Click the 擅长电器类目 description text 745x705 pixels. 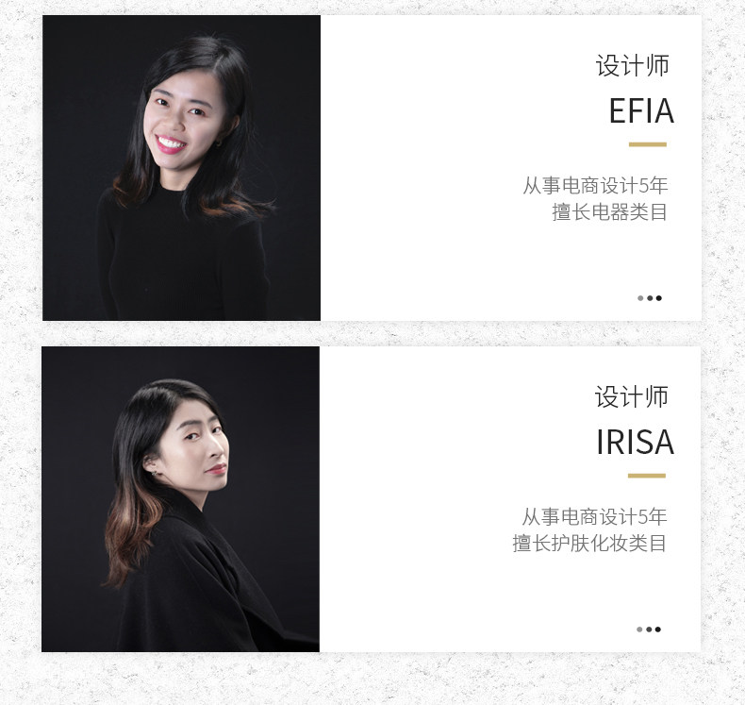click(609, 212)
